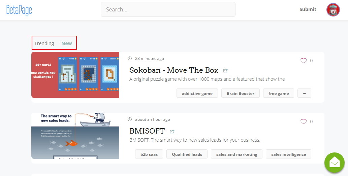Open the Sokoban game thumbnail
Viewport: 348px width, 176px height.
[75, 75]
